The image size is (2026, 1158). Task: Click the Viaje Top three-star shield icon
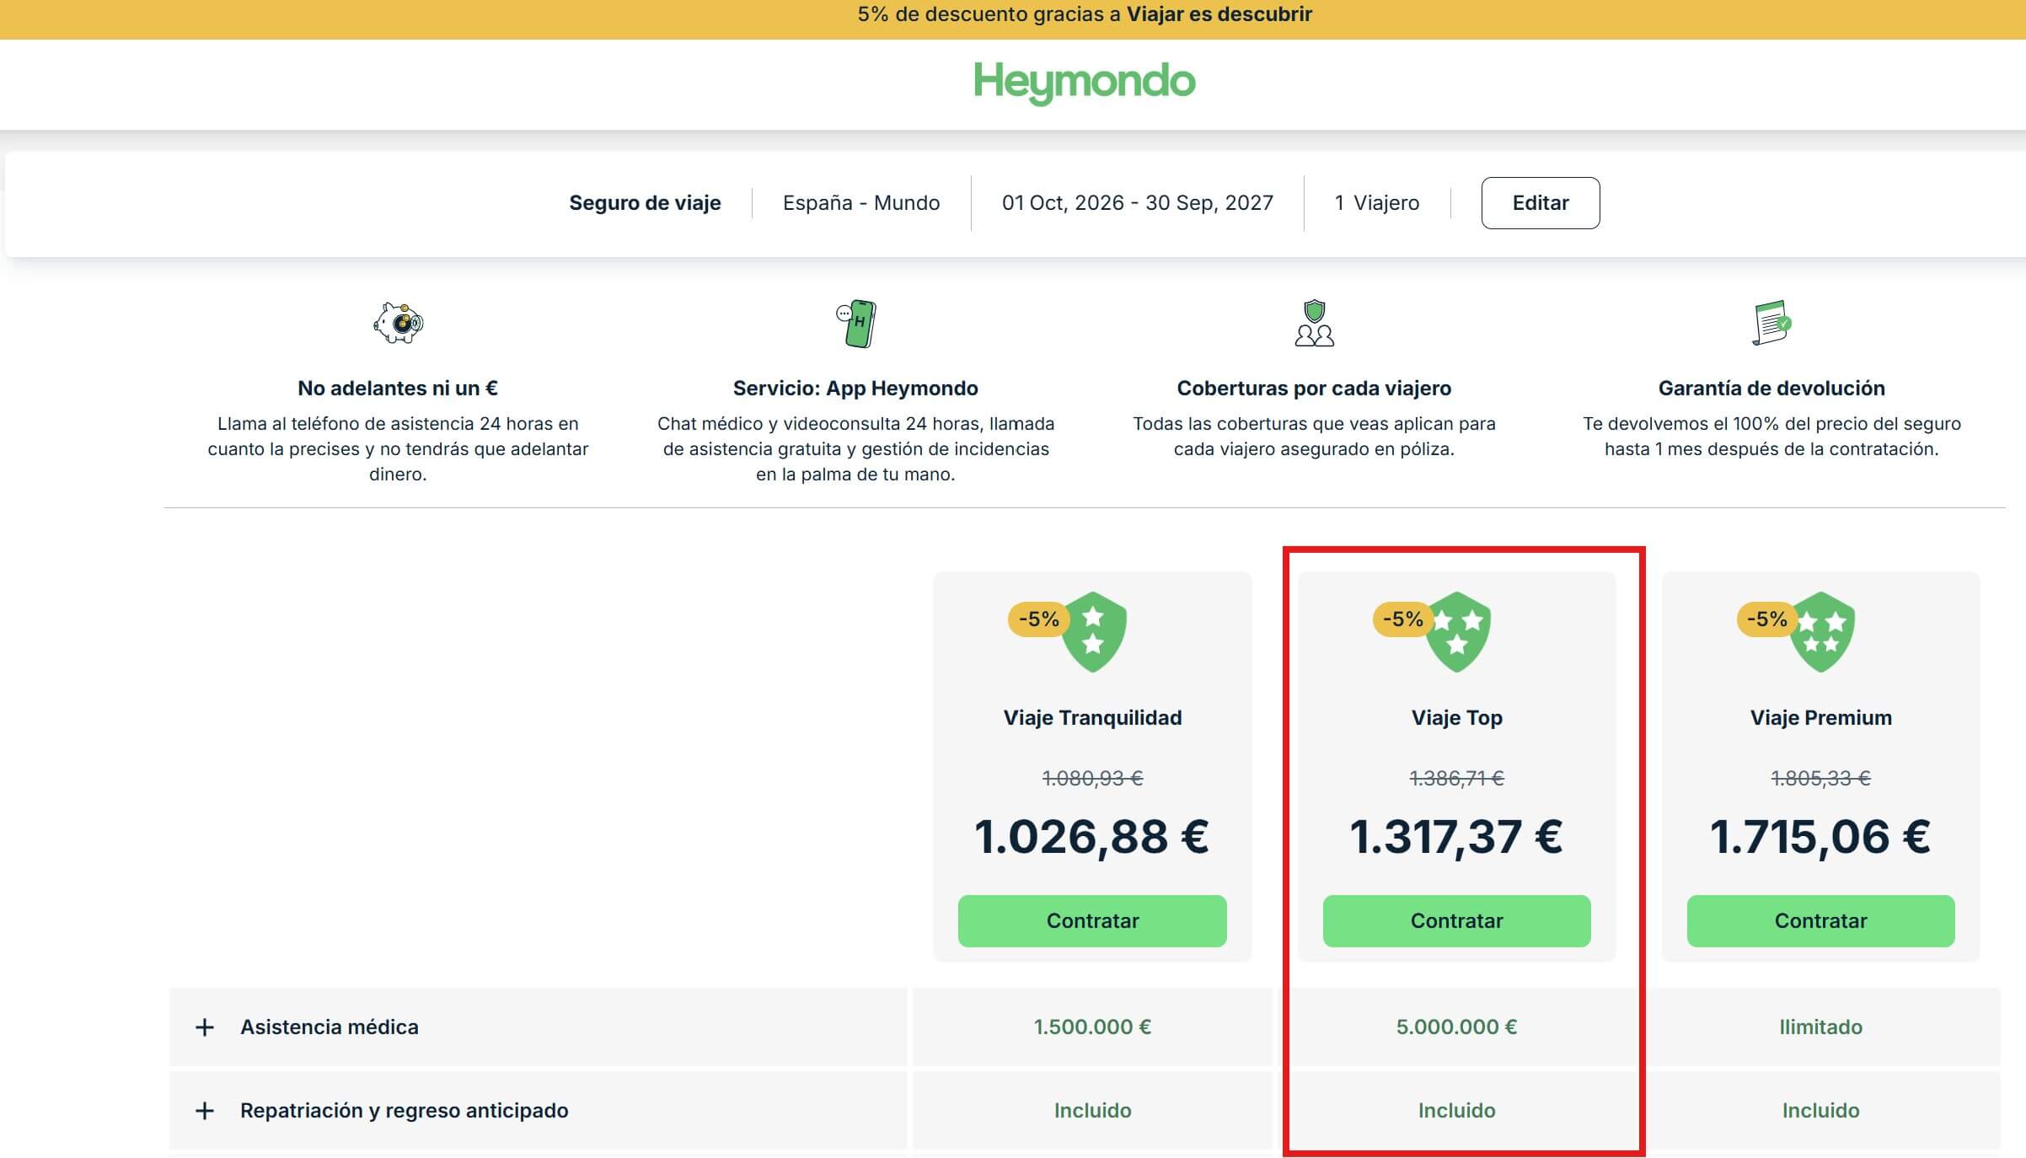pos(1457,632)
